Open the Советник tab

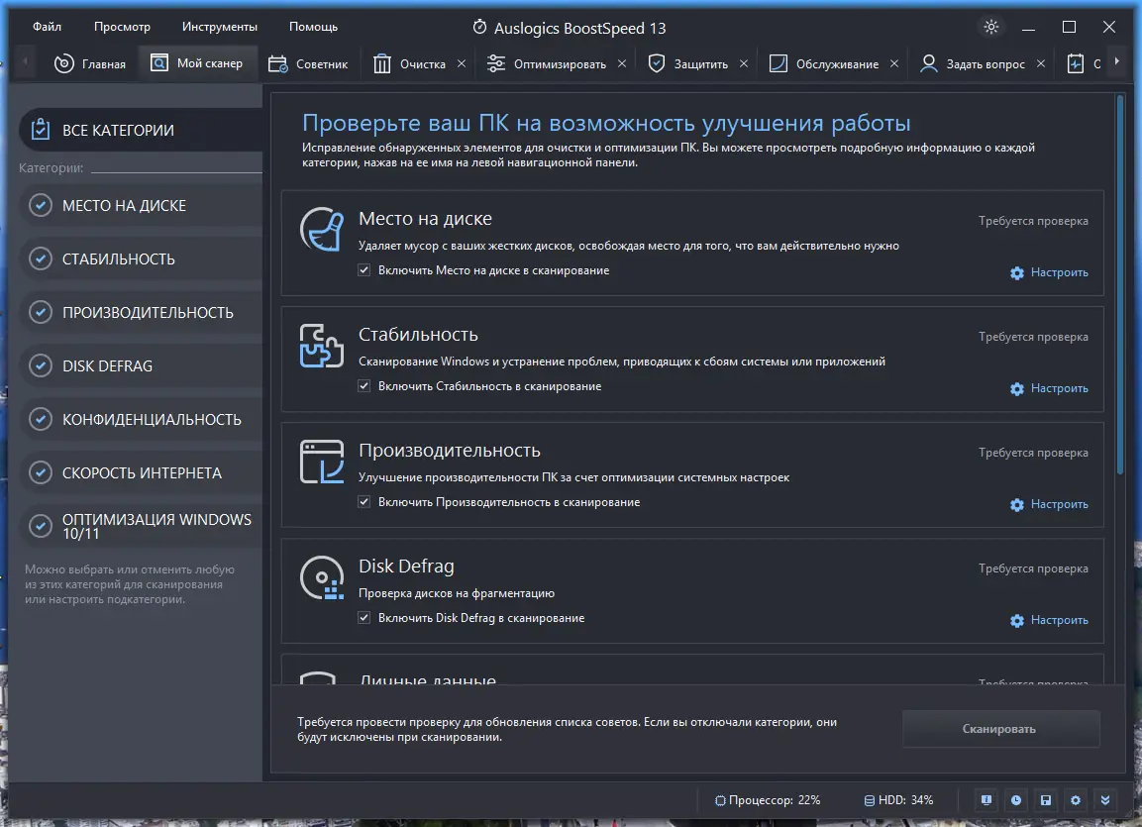click(308, 64)
